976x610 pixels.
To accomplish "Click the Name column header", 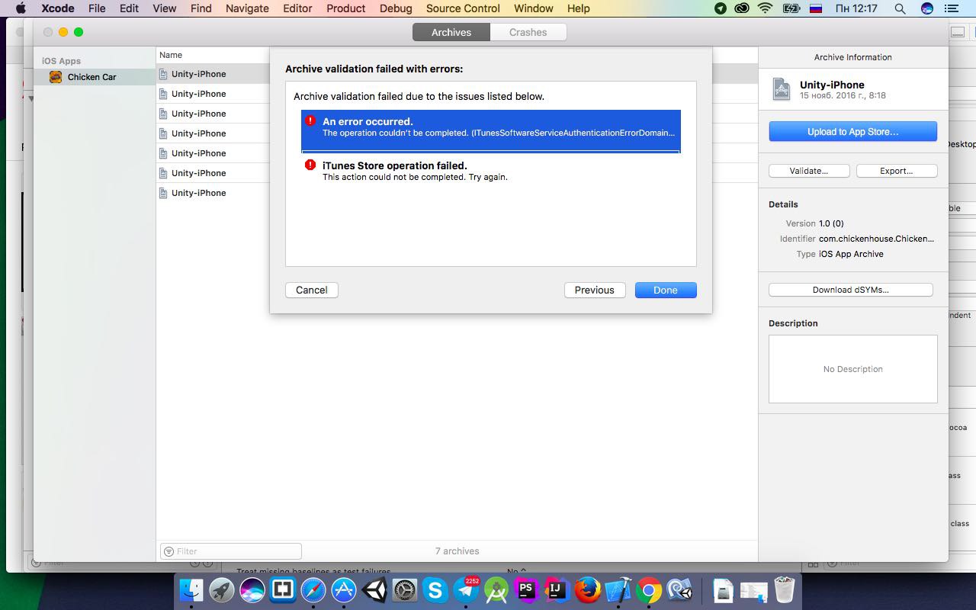I will (171, 55).
